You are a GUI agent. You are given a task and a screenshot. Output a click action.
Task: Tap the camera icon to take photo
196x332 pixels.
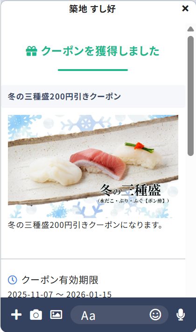pyautogui.click(x=36, y=315)
